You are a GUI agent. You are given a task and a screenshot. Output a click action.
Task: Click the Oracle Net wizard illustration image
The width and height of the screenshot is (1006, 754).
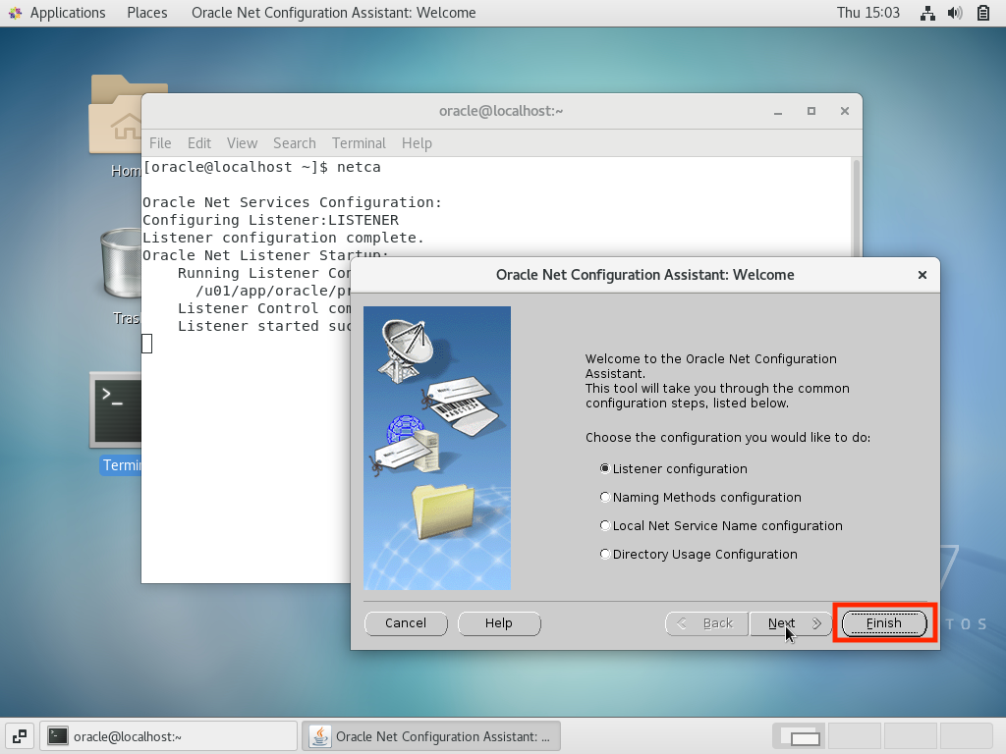[x=437, y=448]
